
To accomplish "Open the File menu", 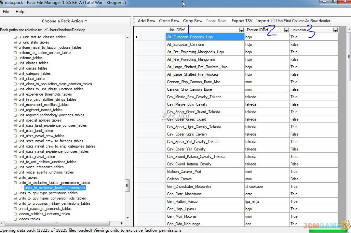I will tap(6, 12).
